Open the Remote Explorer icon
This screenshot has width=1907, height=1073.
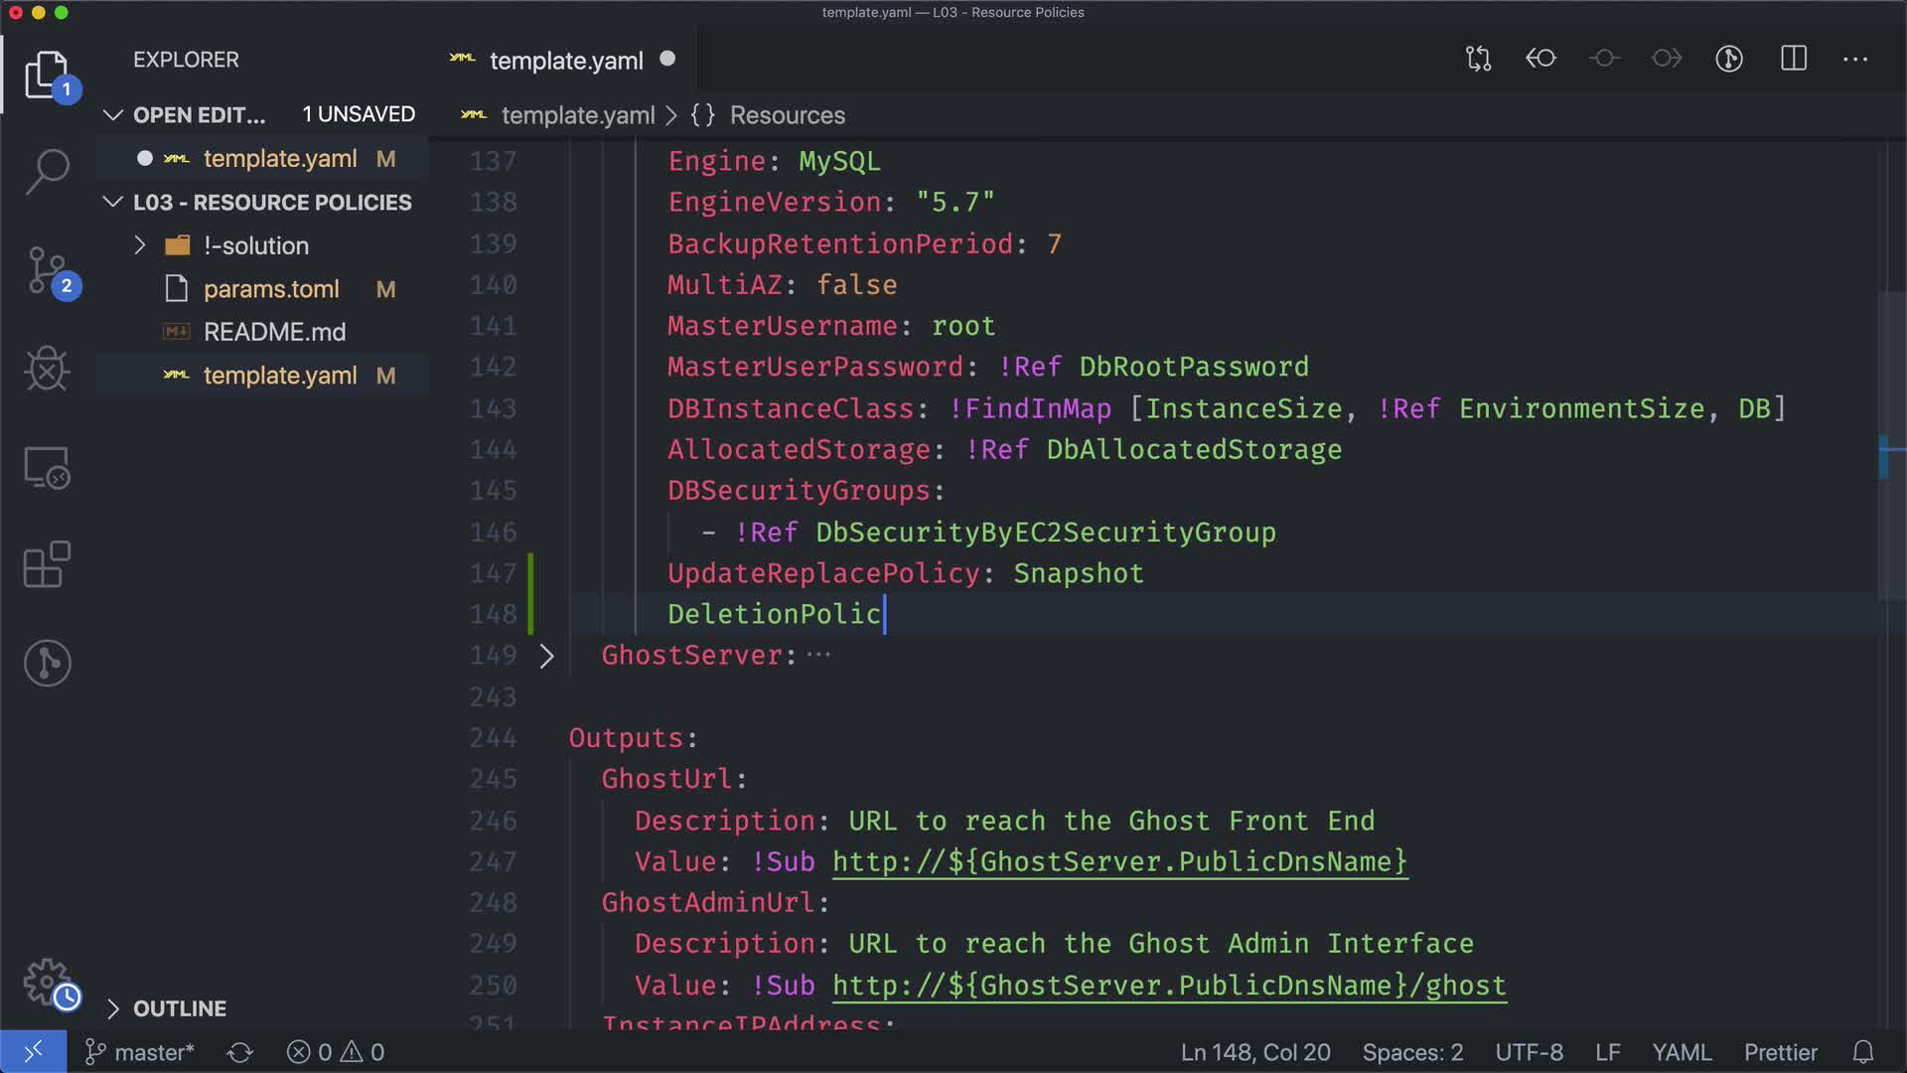pos(47,467)
